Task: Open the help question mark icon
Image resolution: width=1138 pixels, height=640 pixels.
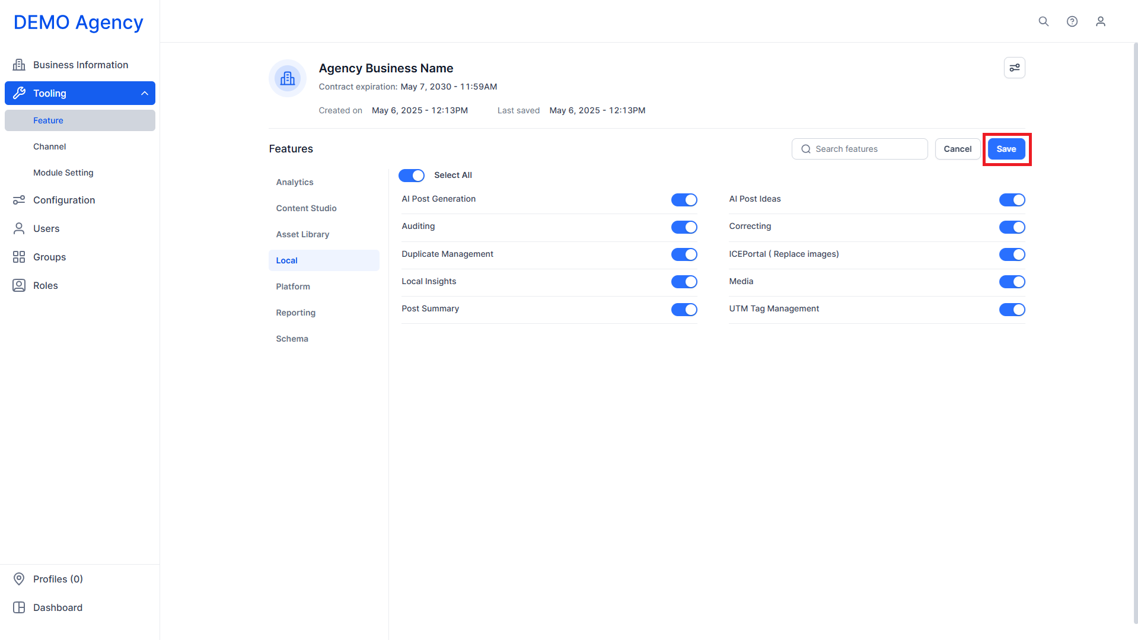Action: (x=1072, y=21)
